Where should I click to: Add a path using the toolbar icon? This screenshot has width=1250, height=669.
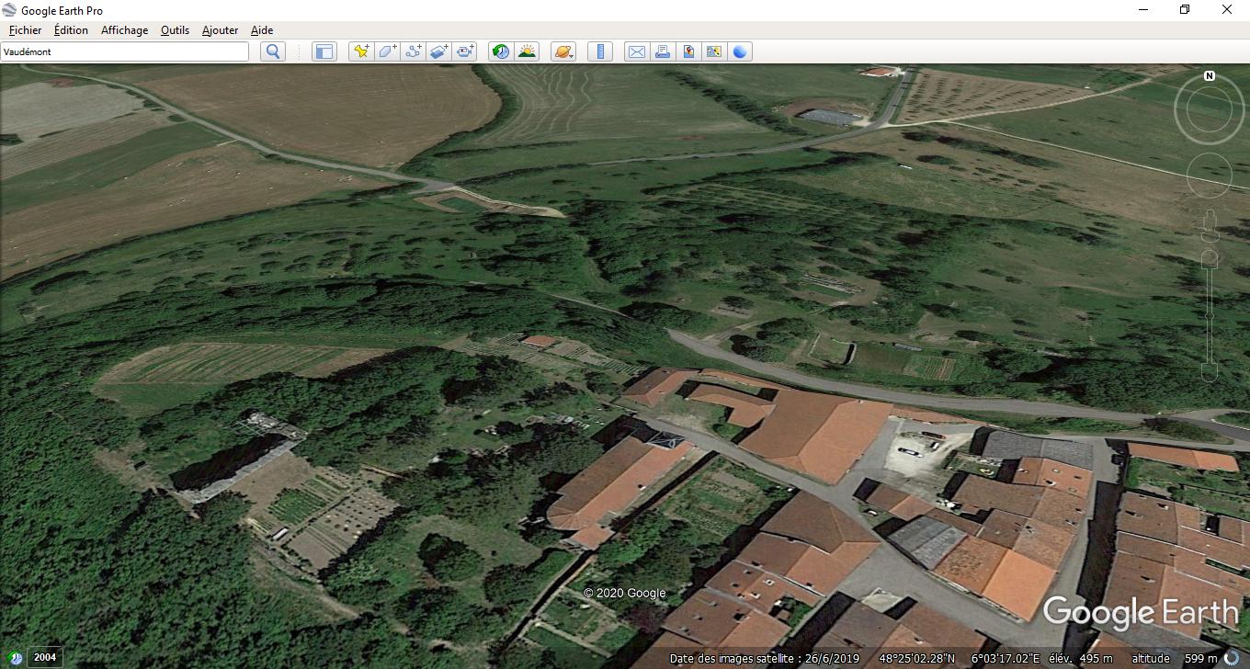414,51
